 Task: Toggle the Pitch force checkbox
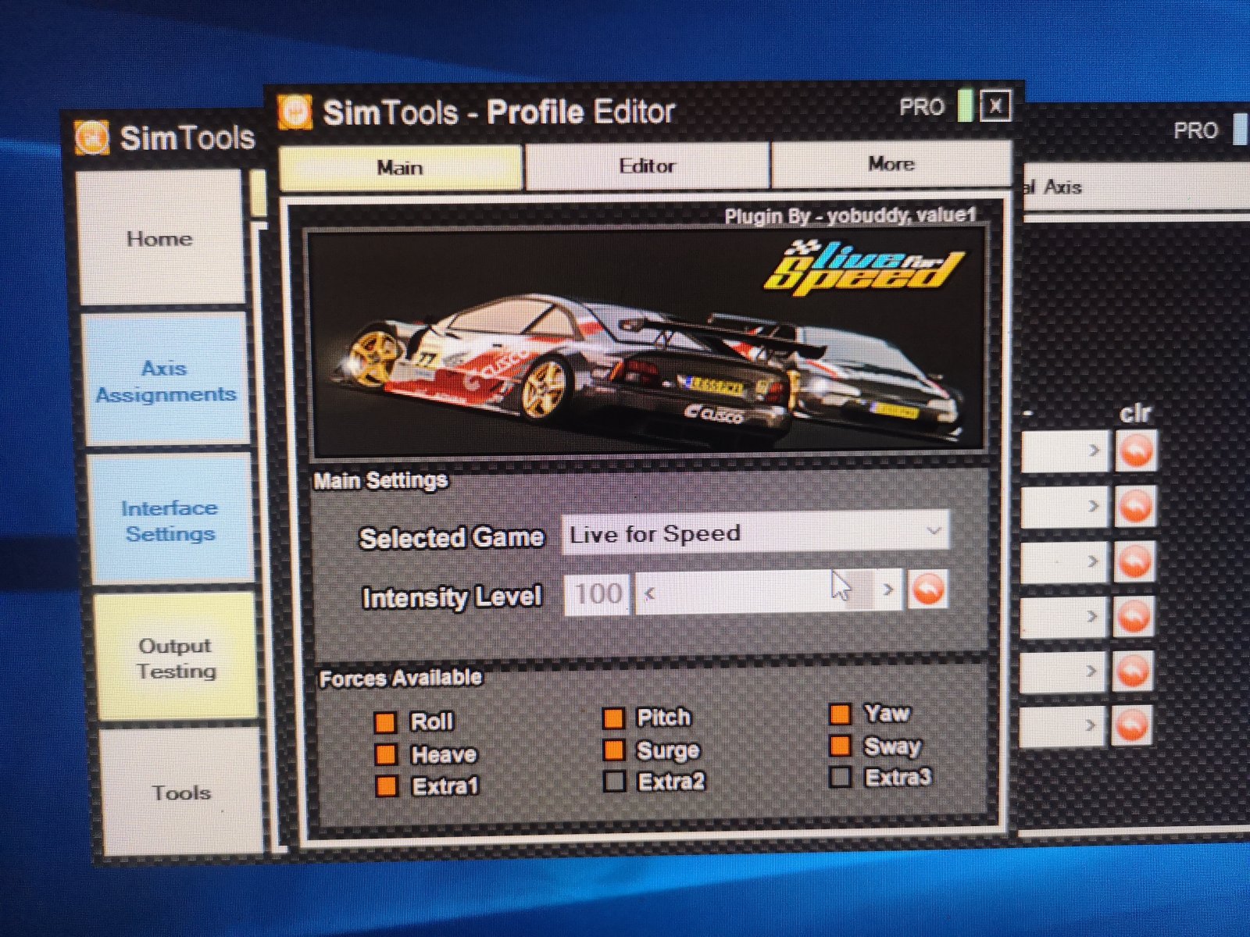tap(614, 718)
